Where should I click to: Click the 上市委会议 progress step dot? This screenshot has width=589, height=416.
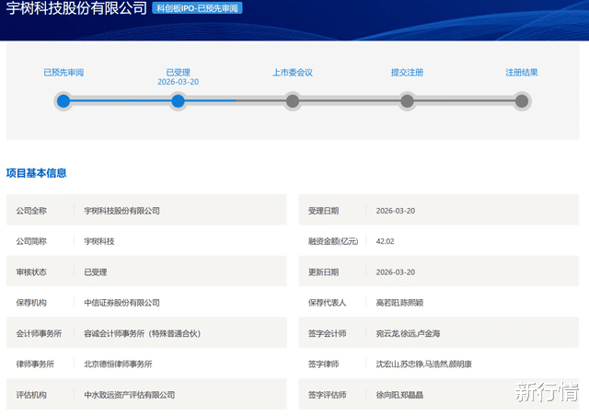(293, 101)
